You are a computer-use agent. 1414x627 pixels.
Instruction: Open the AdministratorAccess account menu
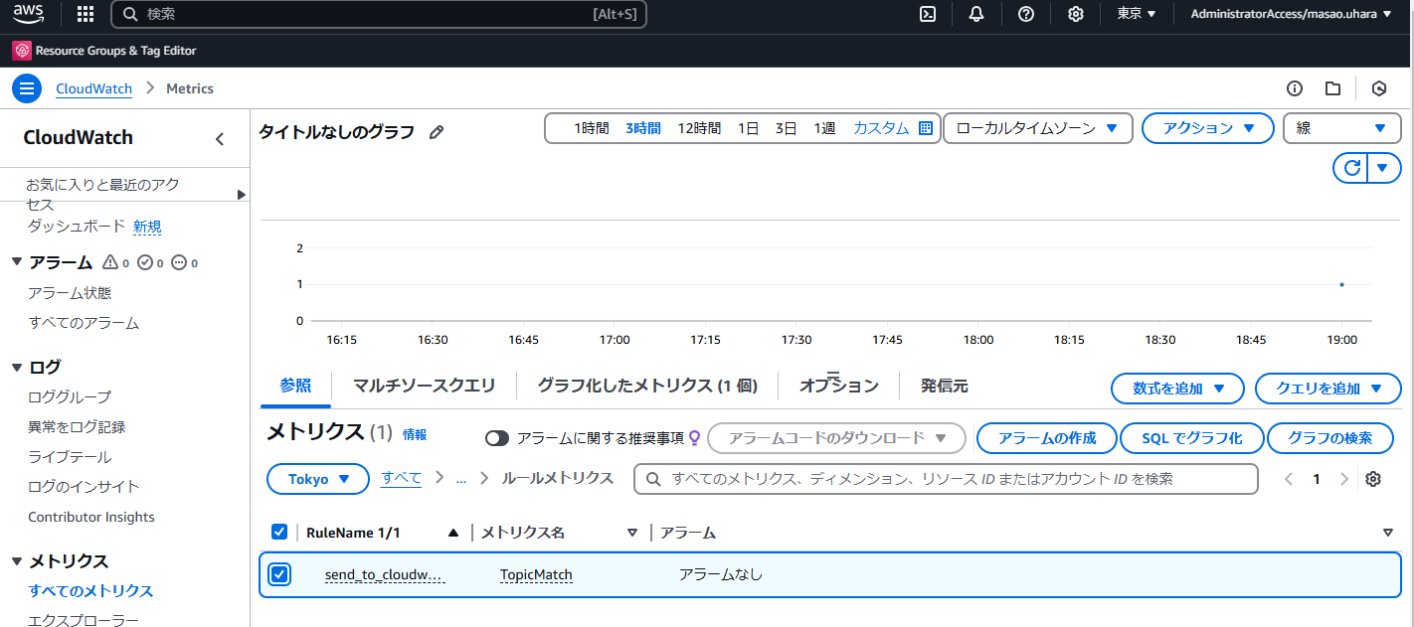click(x=1291, y=14)
